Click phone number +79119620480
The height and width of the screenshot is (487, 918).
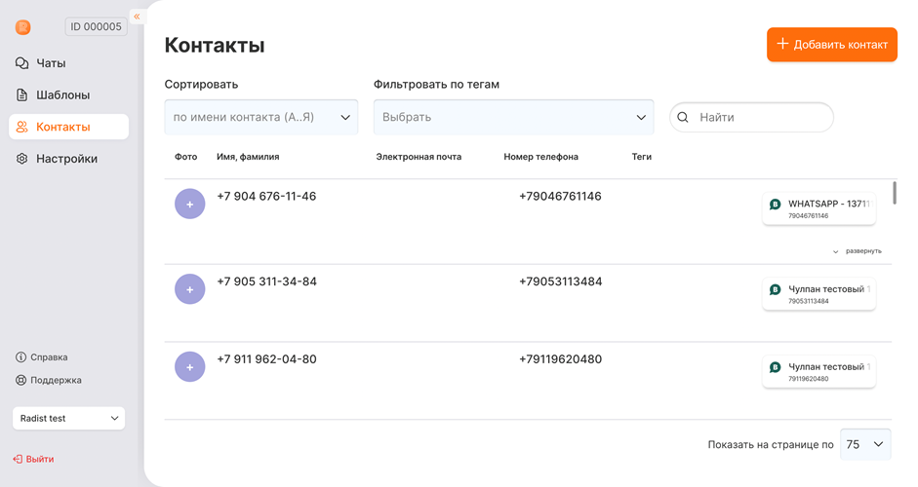pyautogui.click(x=560, y=359)
